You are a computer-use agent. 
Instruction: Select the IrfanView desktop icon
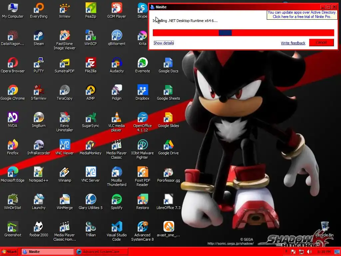click(39, 93)
